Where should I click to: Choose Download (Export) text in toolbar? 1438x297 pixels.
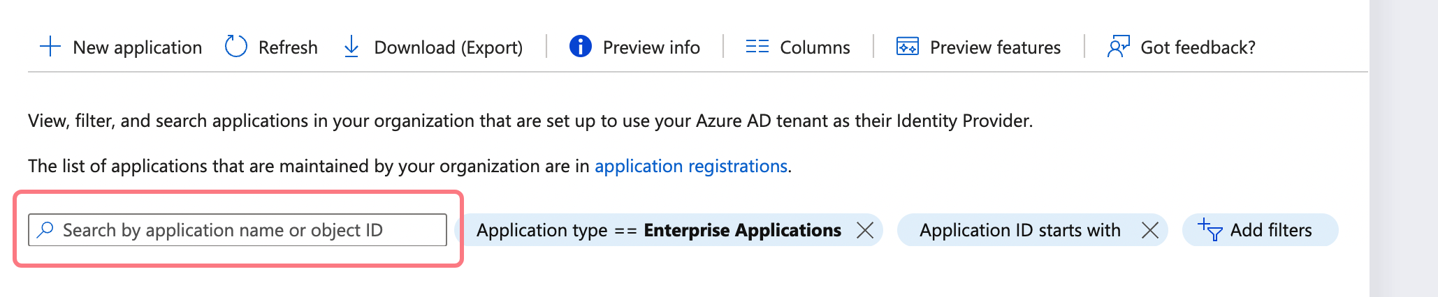pyautogui.click(x=448, y=47)
